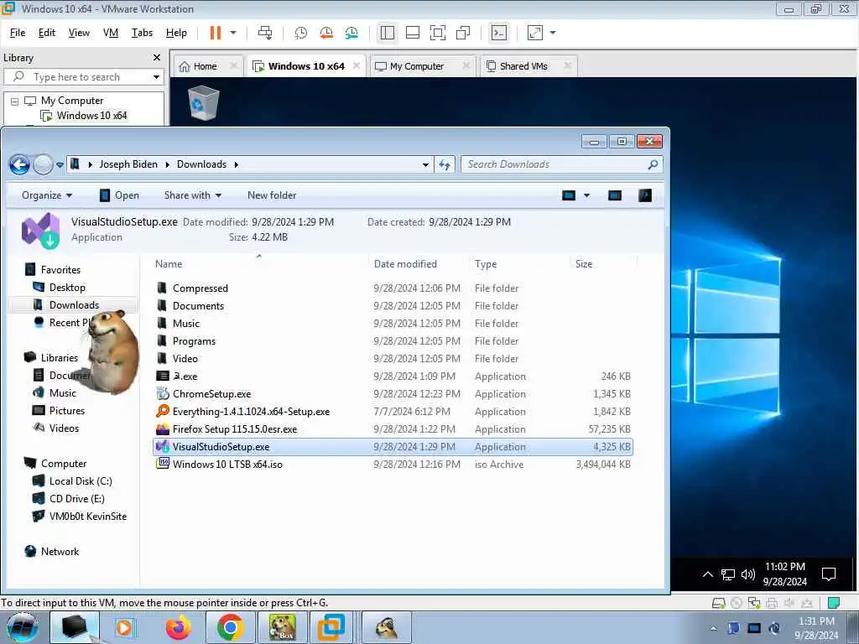
Task: Open the address bar history dropdown
Action: pyautogui.click(x=425, y=164)
